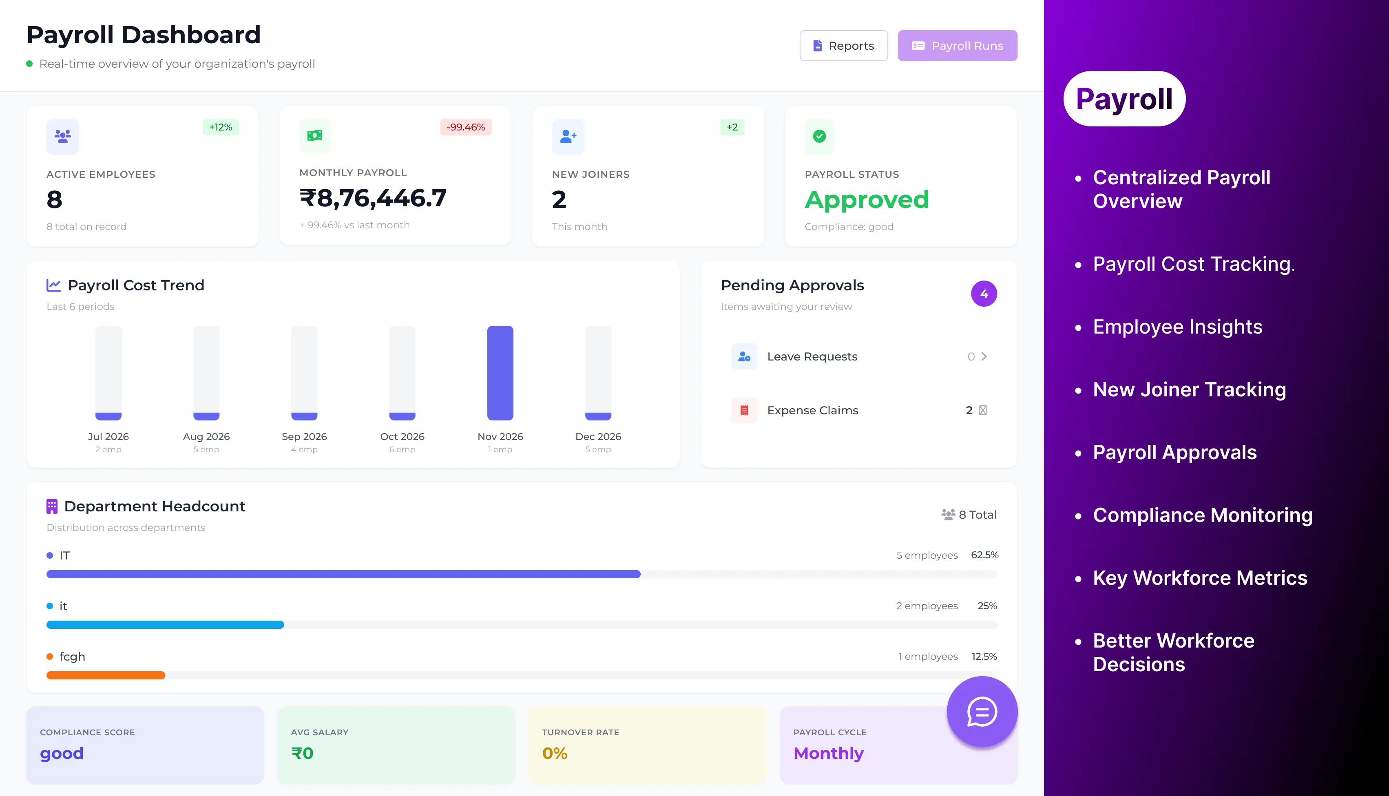This screenshot has width=1389, height=796.
Task: Select the Dec 2026 bar
Action: pyautogui.click(x=598, y=373)
